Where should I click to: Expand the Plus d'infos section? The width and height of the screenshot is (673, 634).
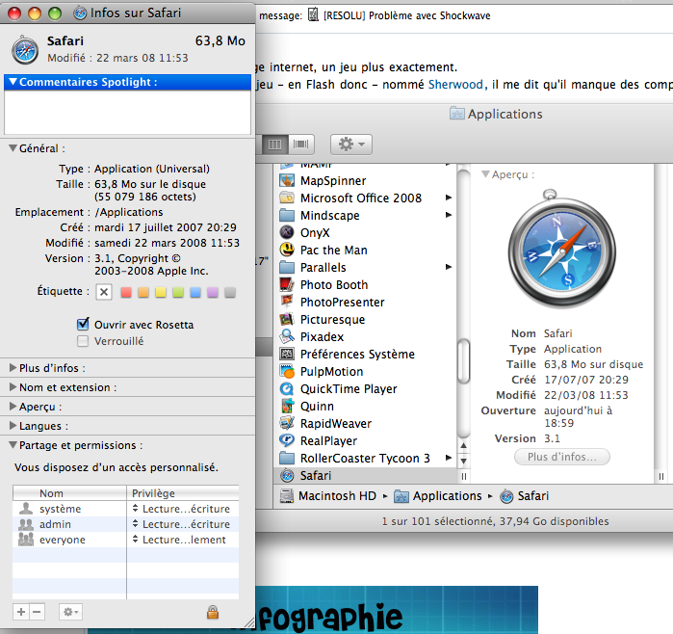(13, 368)
